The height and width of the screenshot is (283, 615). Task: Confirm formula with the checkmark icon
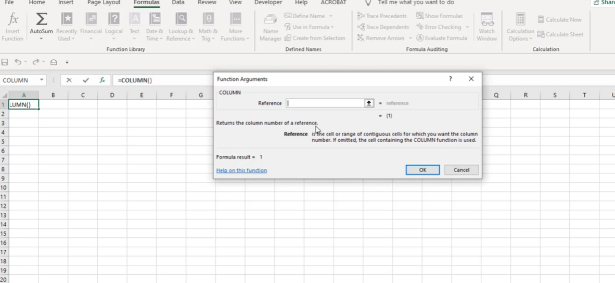pos(86,80)
